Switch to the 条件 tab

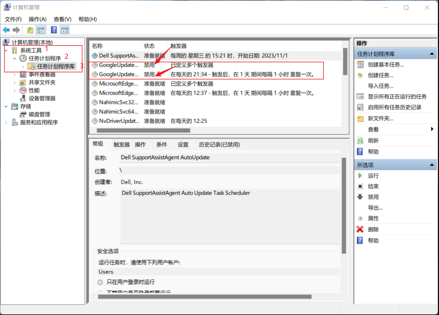point(162,144)
